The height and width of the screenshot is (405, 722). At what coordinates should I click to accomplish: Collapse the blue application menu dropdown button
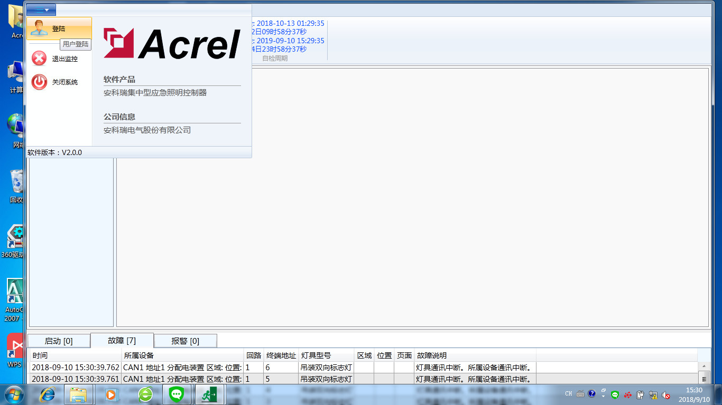pos(41,10)
